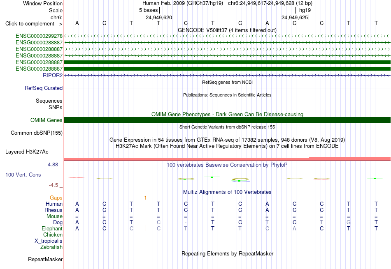This screenshot has width=391, height=269.
Task: Open the GENCODE V50lift37 track title
Action: point(227,30)
